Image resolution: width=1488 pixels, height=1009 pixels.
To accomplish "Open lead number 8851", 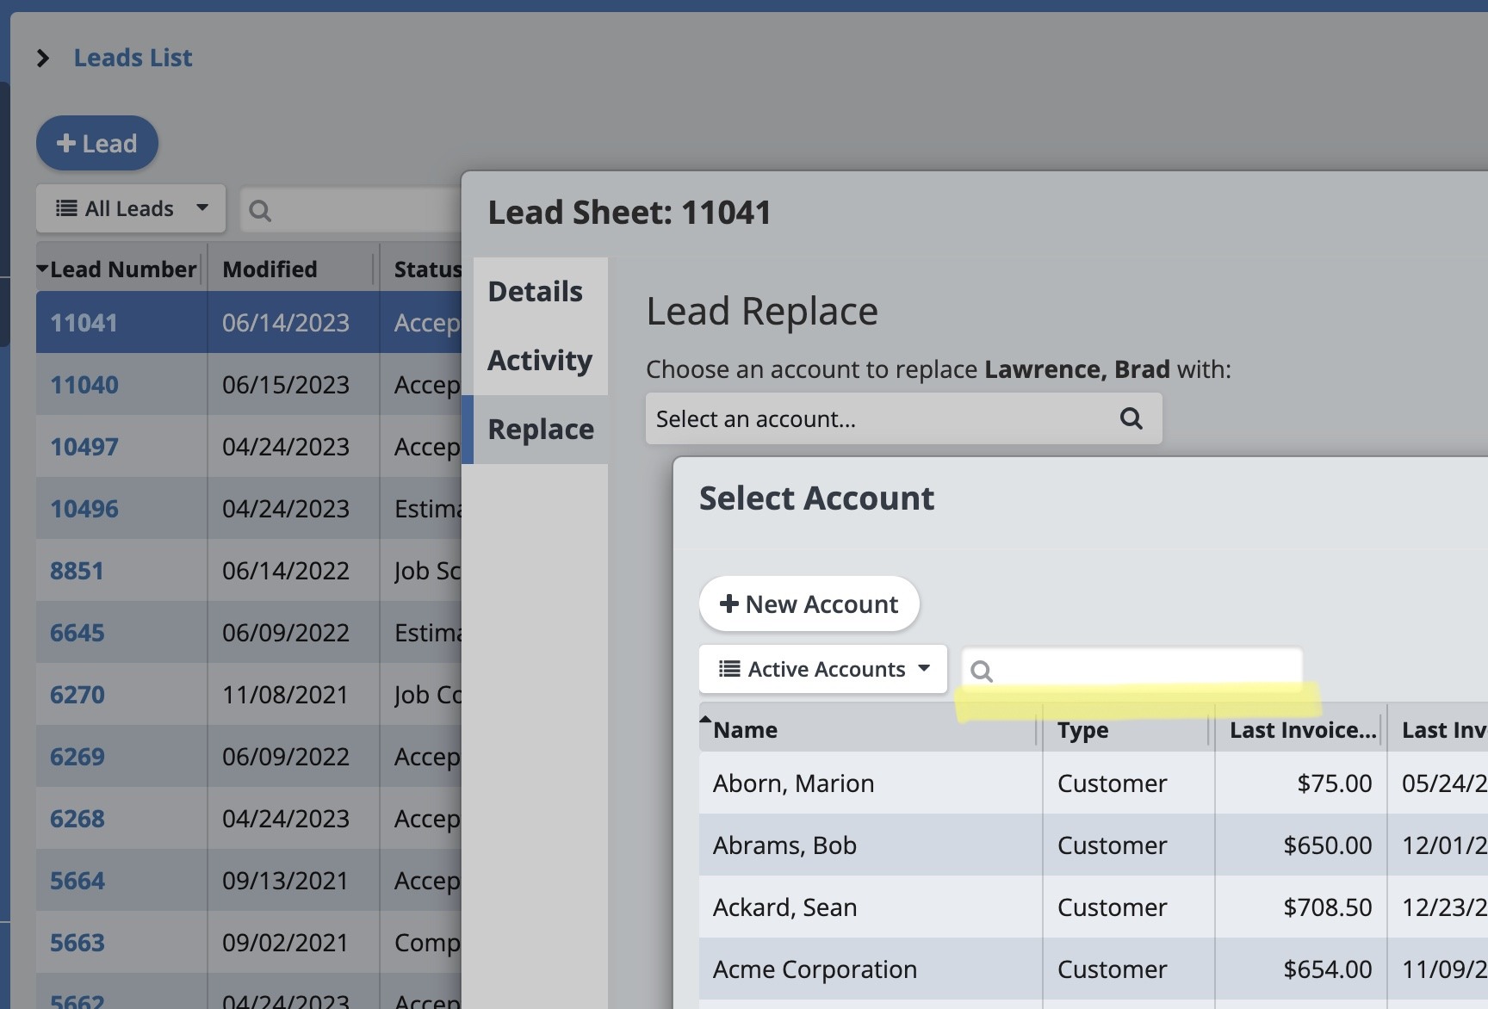I will point(77,571).
